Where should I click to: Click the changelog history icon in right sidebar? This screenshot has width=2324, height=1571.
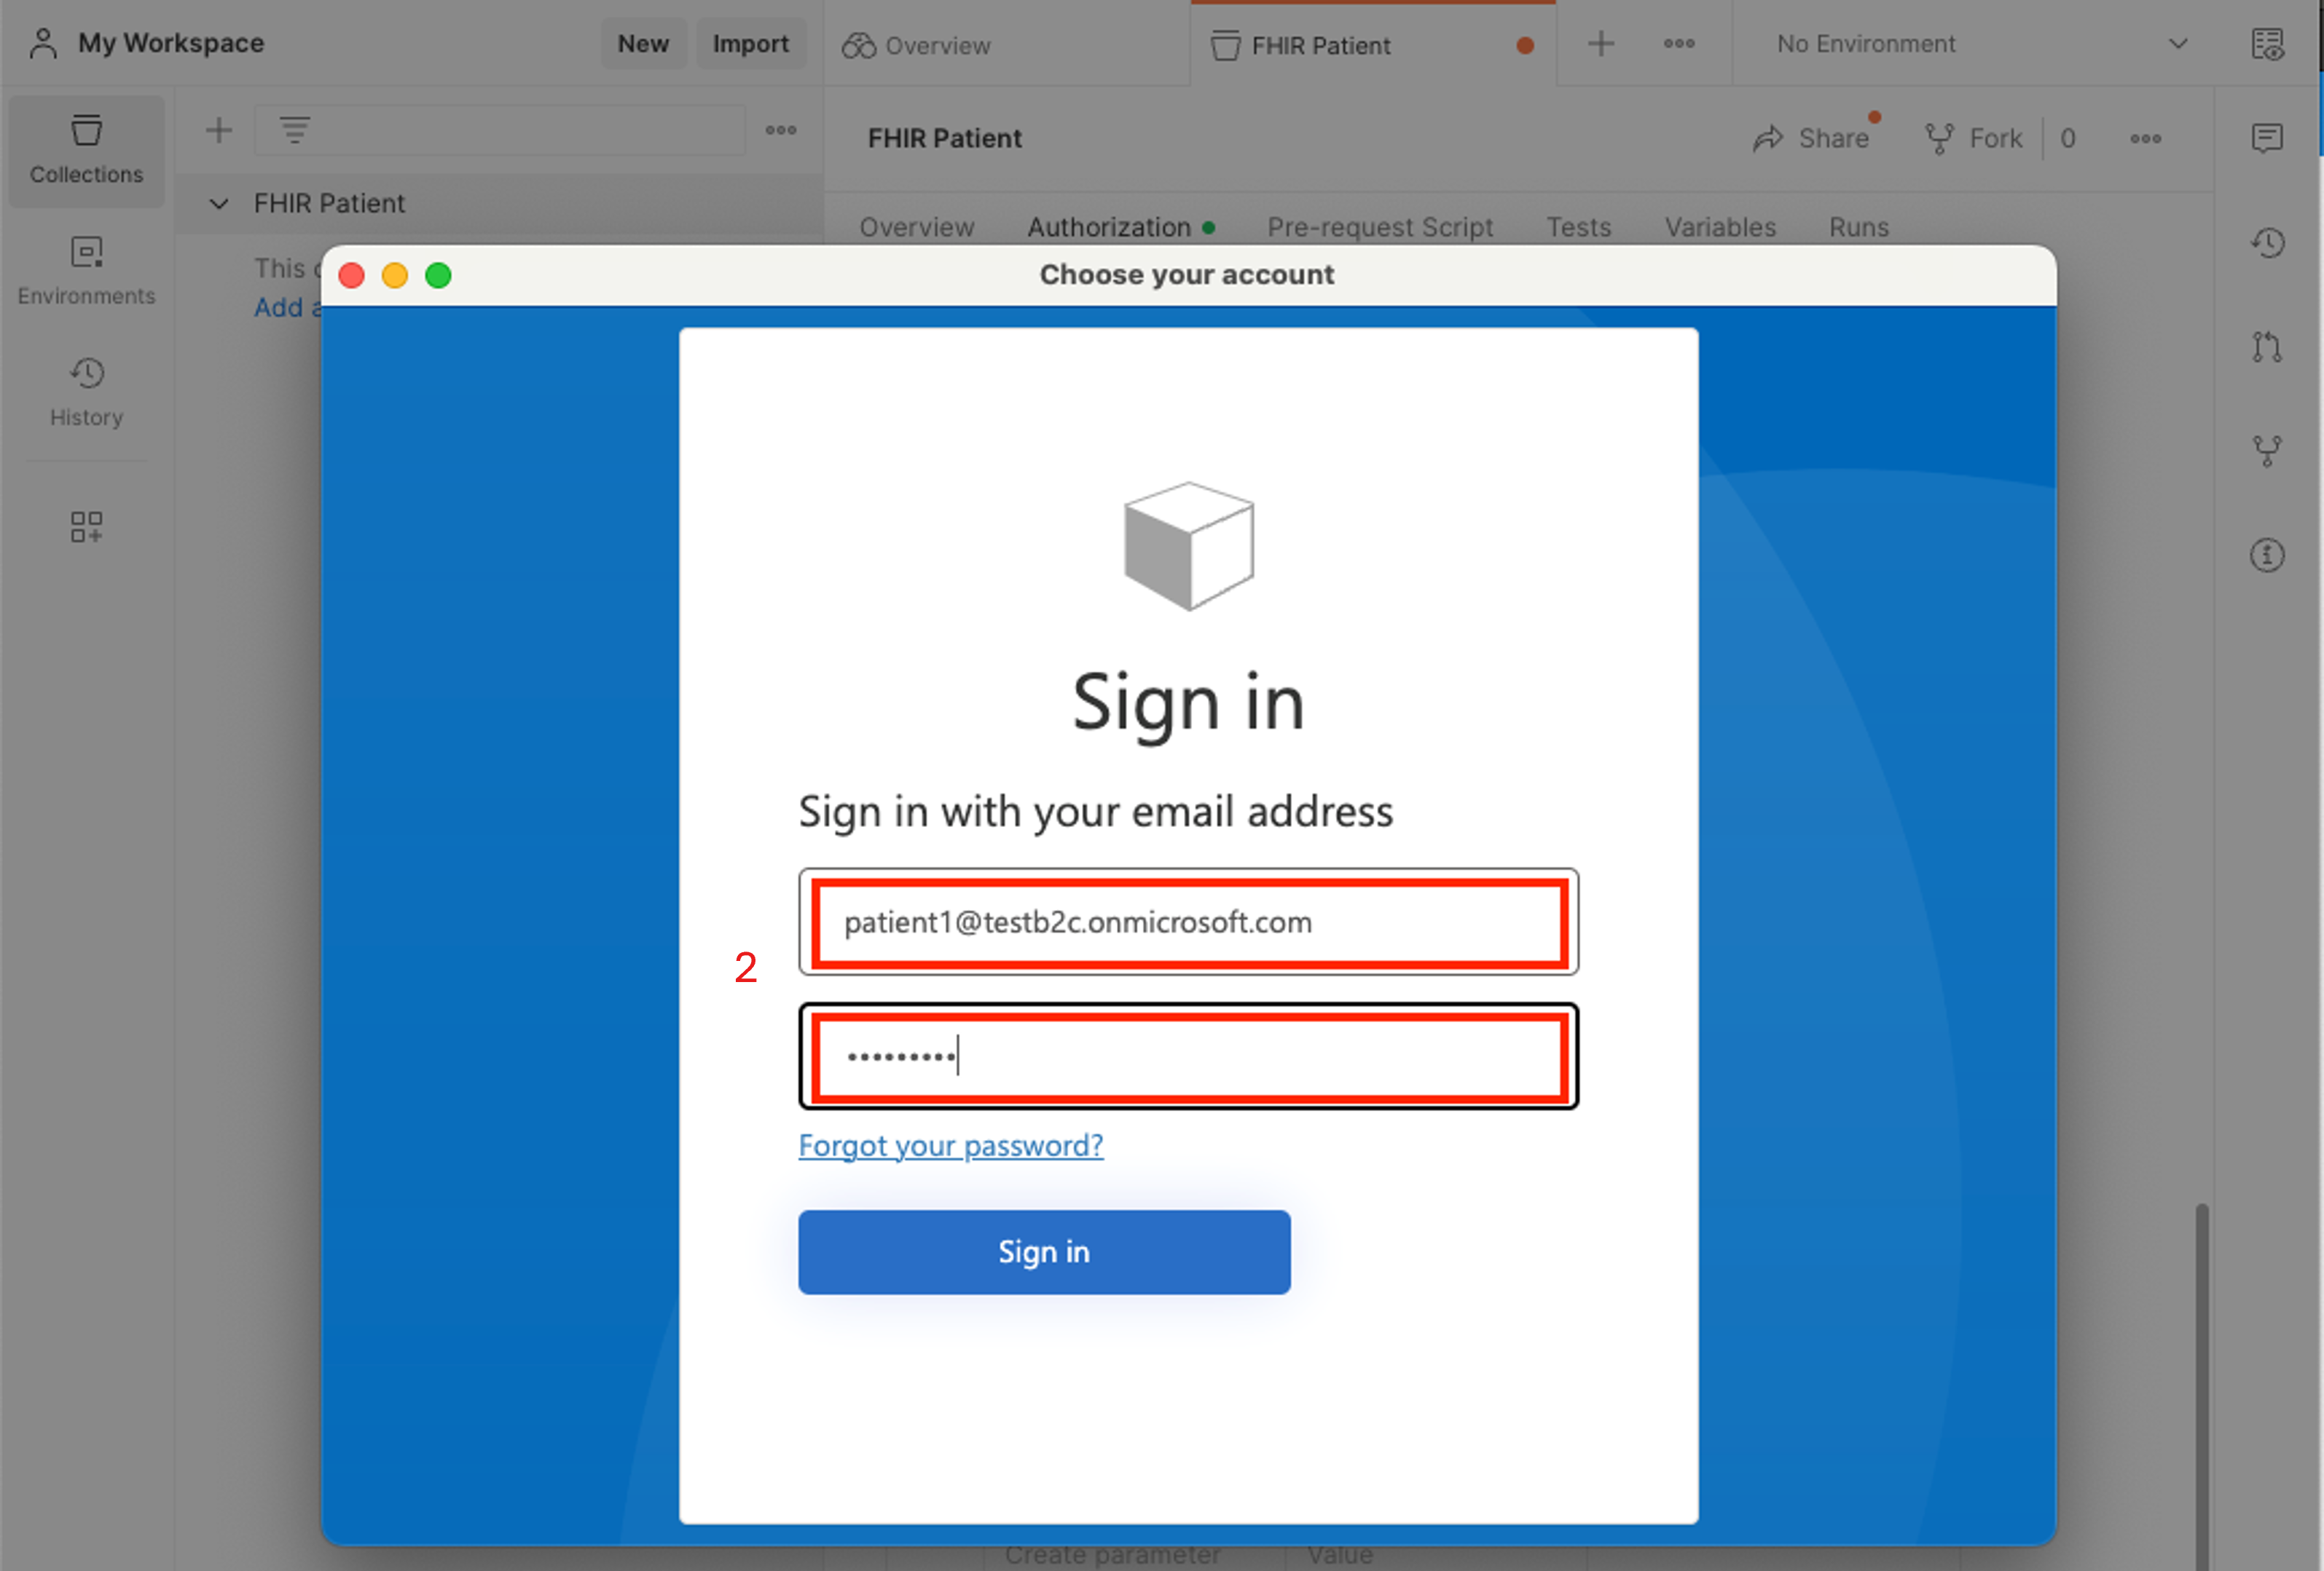(x=2268, y=241)
